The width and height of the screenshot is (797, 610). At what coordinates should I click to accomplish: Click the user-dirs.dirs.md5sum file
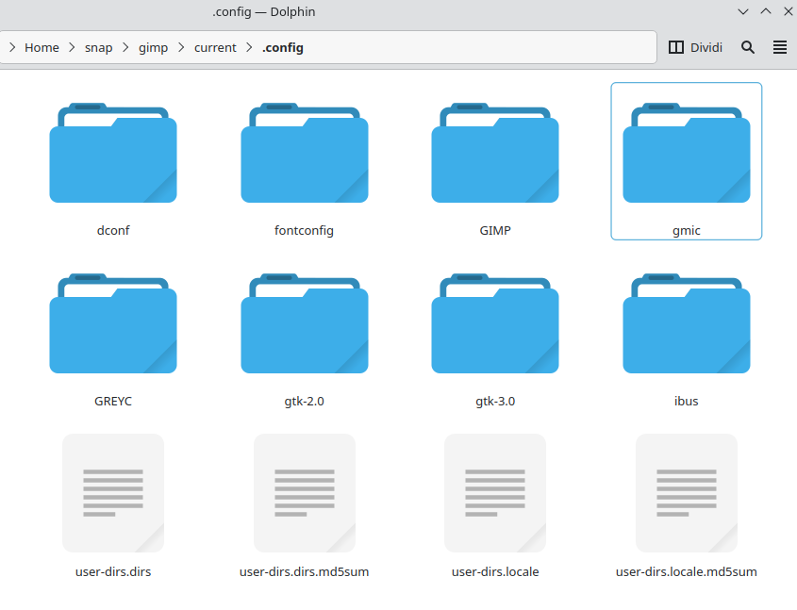(x=304, y=494)
